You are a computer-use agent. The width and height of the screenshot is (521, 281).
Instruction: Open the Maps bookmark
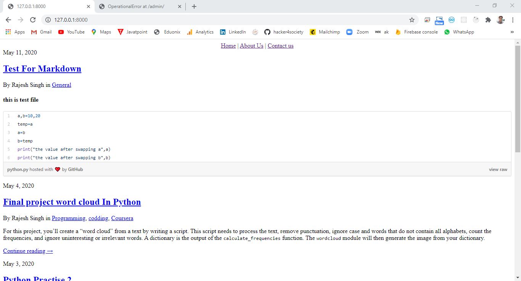coord(101,32)
